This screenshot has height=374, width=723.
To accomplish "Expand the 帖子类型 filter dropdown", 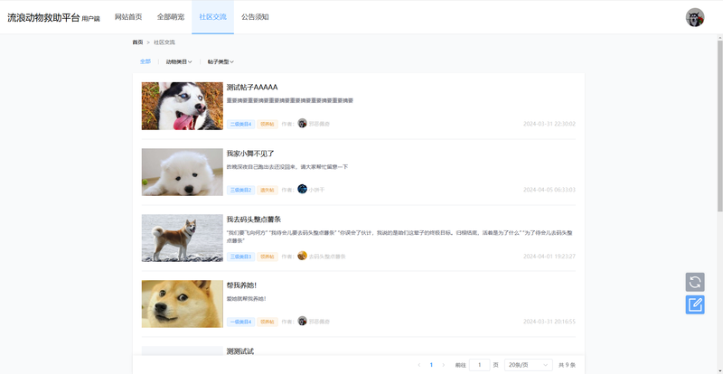I will [221, 61].
